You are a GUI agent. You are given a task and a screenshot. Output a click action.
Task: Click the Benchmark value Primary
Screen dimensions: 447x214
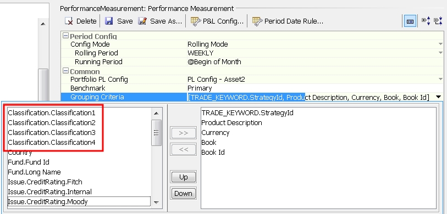pyautogui.click(x=200, y=88)
